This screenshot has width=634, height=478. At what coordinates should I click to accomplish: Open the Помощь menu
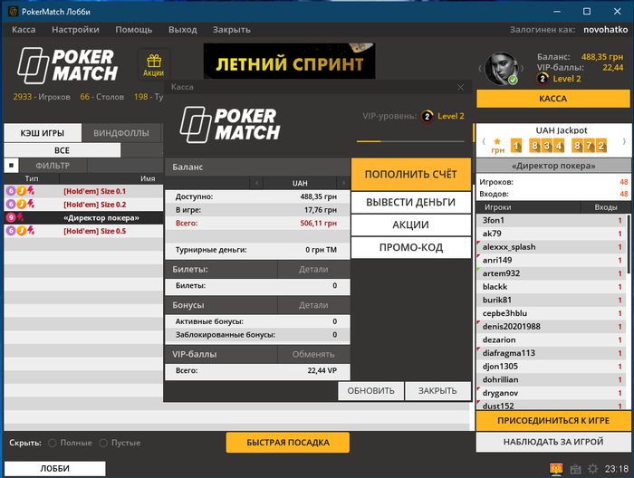point(134,30)
